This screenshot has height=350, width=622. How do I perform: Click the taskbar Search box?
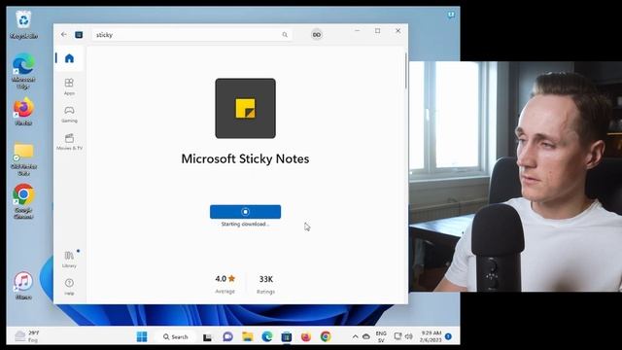tap(175, 337)
